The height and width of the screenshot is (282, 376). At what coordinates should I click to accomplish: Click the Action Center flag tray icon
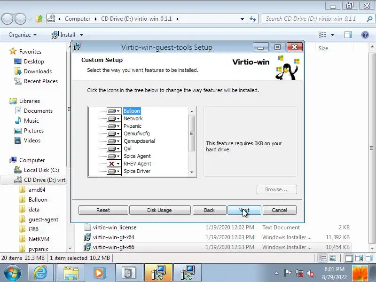coord(288,273)
